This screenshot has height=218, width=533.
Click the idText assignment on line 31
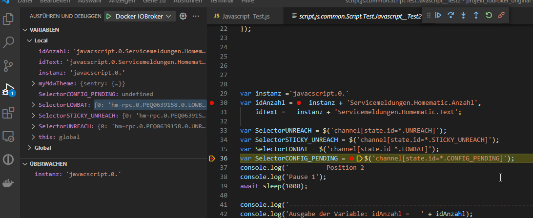point(358,112)
